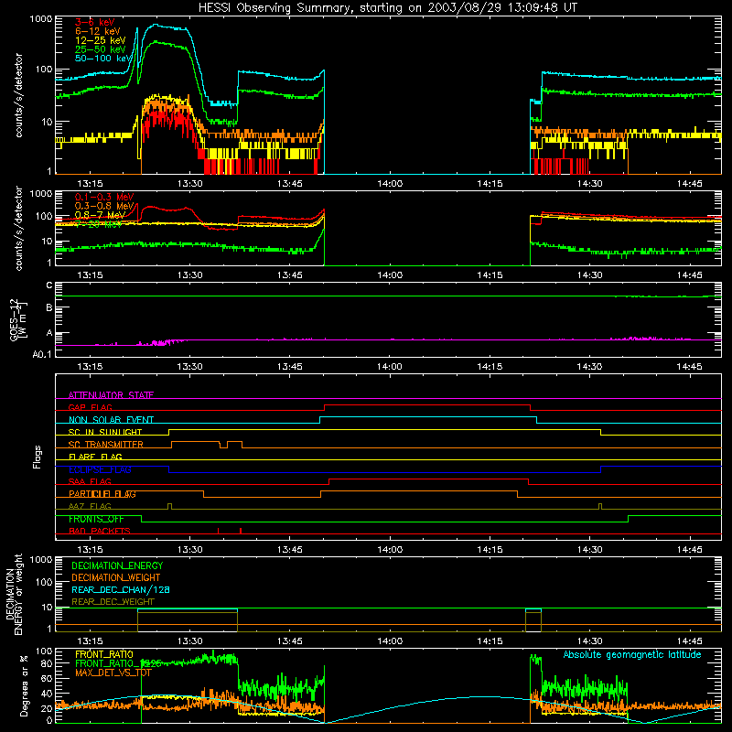Select the FRONTS_OFF flag label
732x732 pixels.
pos(96,519)
